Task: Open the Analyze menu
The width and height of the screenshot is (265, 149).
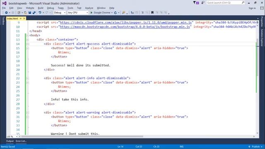Action: tap(89, 8)
